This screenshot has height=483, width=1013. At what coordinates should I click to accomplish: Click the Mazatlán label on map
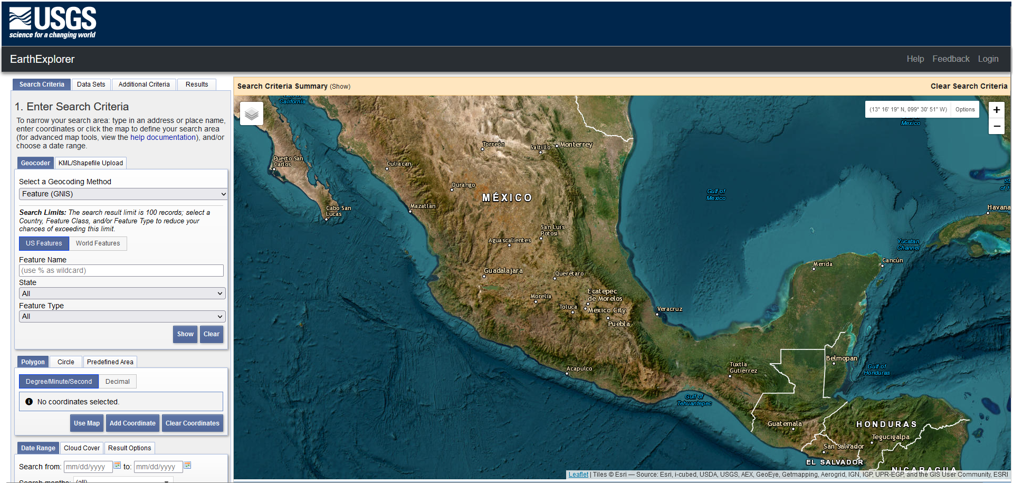[423, 206]
